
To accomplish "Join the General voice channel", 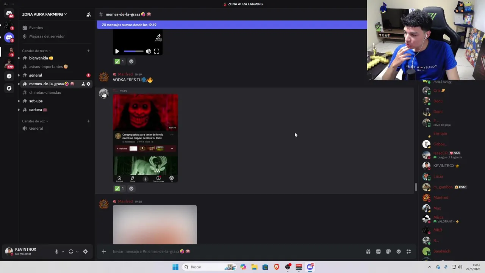I will pyautogui.click(x=56, y=128).
